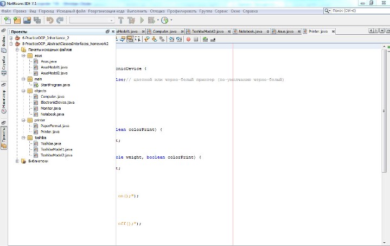Click the New Project toolbar icon
This screenshot has width=390, height=246.
[16, 20]
